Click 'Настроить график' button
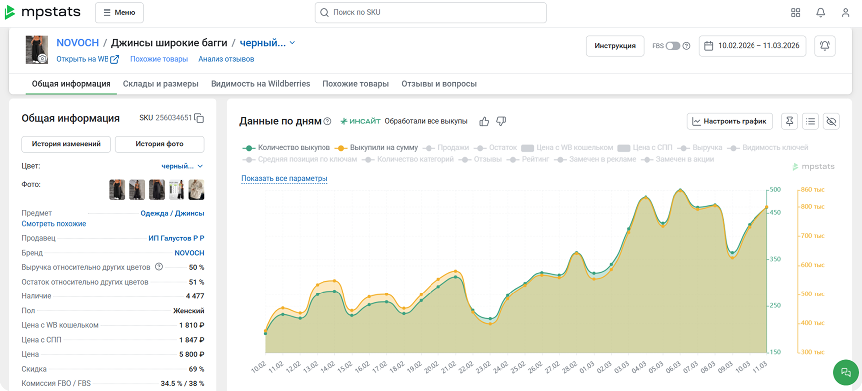The height and width of the screenshot is (391, 862). pyautogui.click(x=730, y=121)
